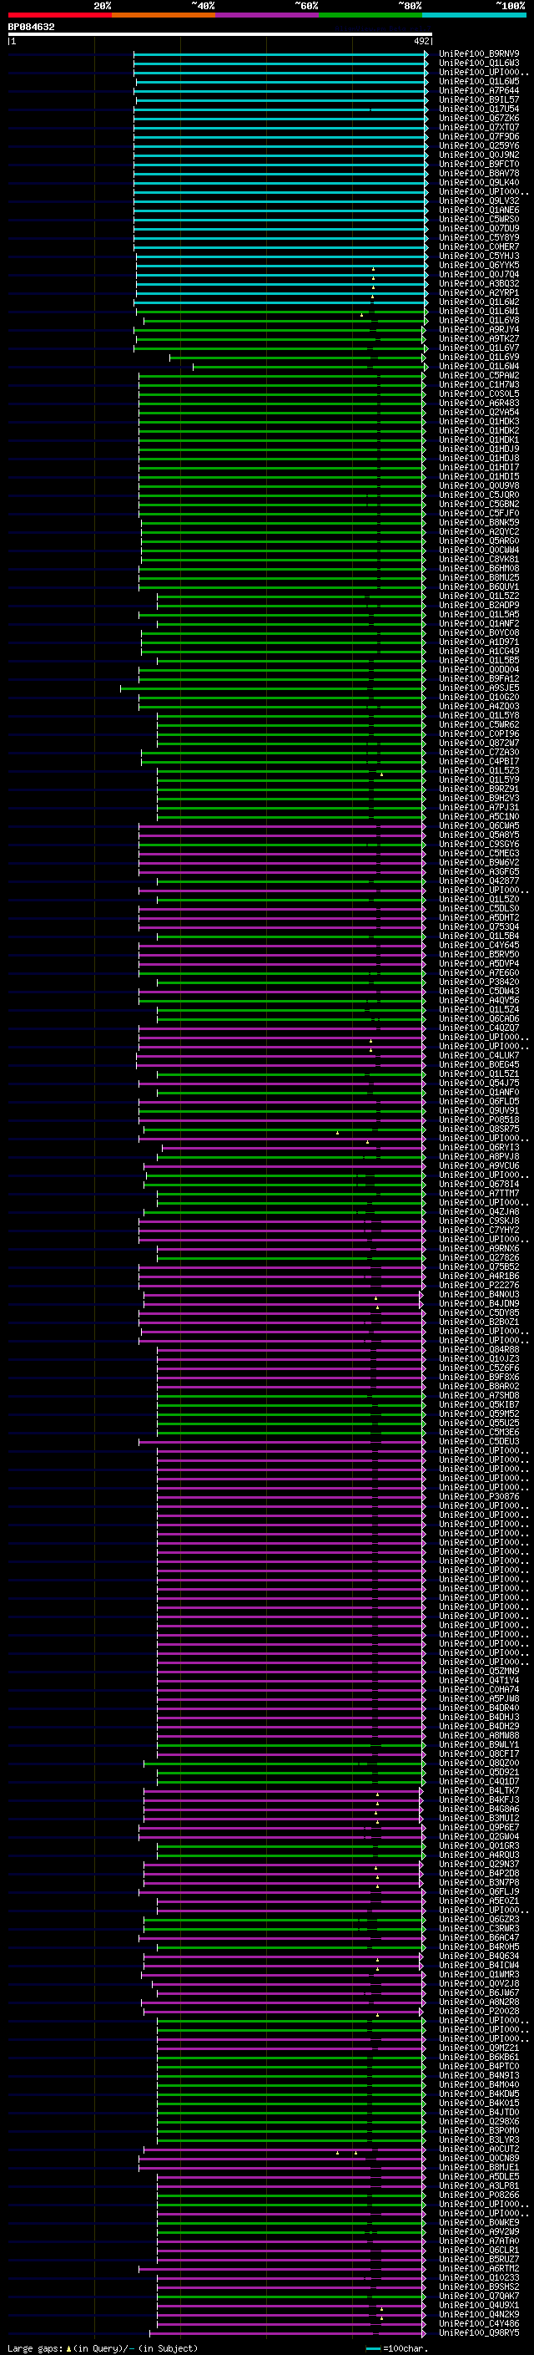
Task: Select hit label UniRef100_Q10233
Action: (479, 2277)
